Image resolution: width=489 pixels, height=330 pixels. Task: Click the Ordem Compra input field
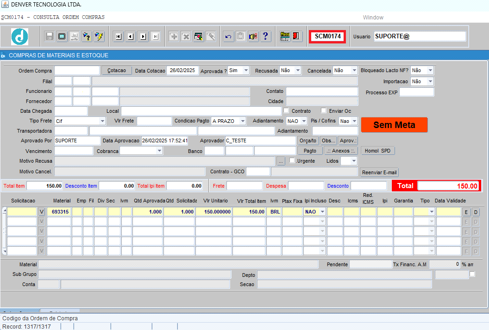[x=77, y=71]
